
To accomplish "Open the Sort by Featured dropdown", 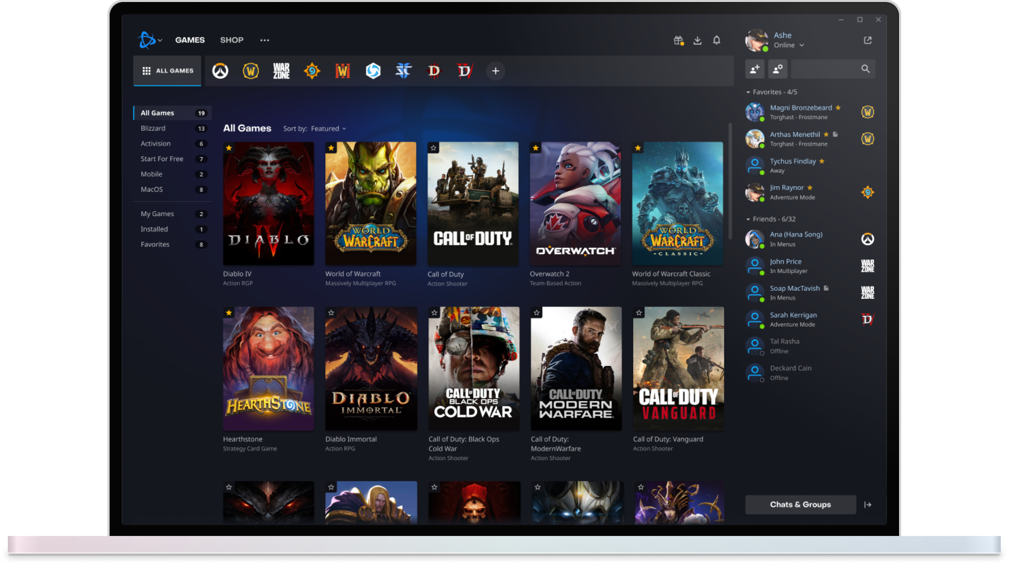I will pos(328,129).
